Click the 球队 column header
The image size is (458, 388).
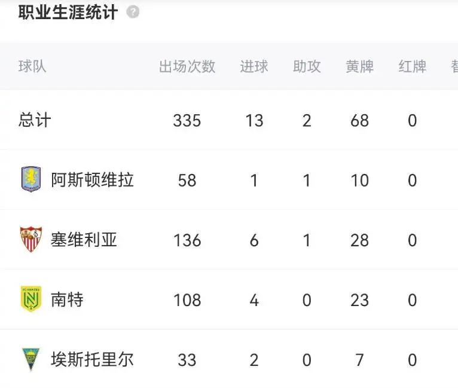[x=32, y=66]
